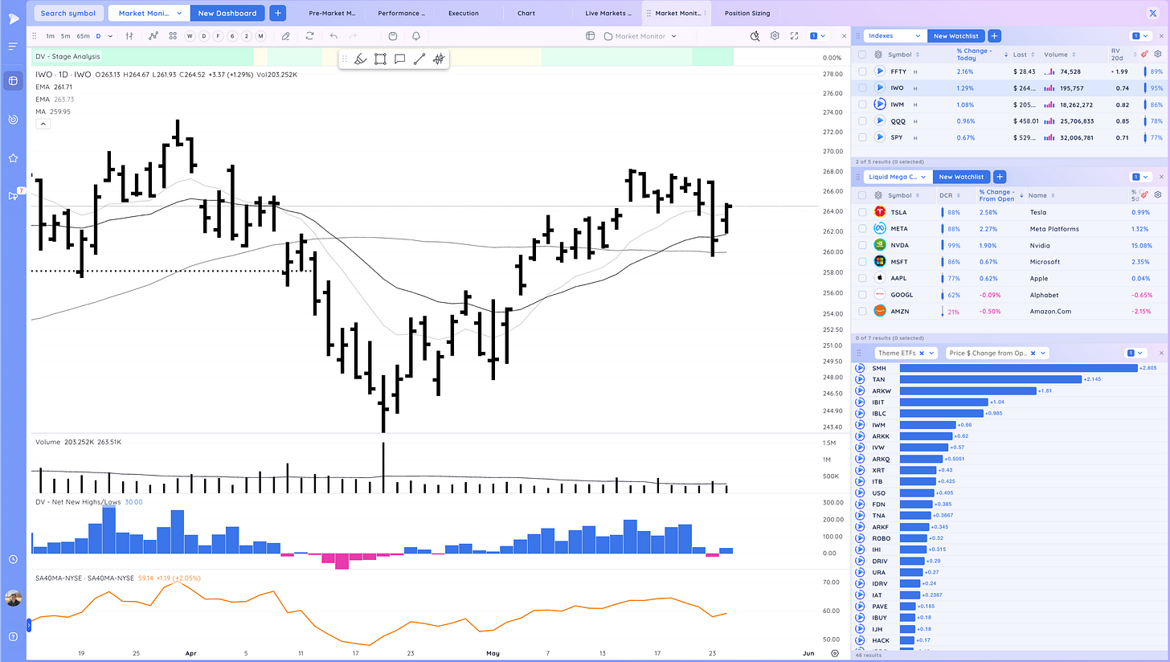Open sidebar notifications with badge 7
This screenshot has height=662, width=1170.
click(14, 195)
